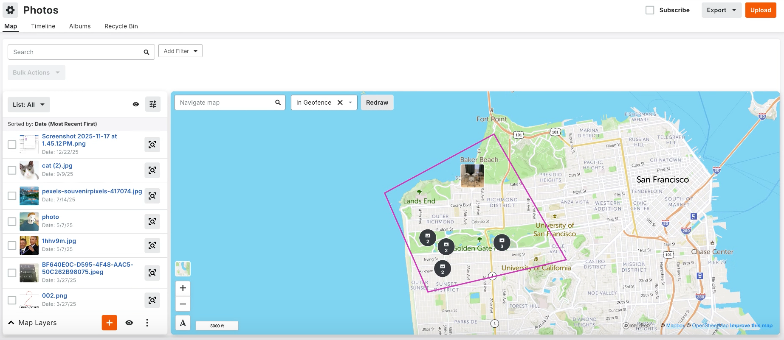Switch map basemap style thumbnail
Screen dimensions: 784x340
183,269
